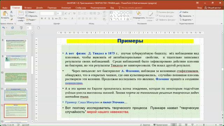Click the Экспресс-стили quick styles icon
Screen dimensions: 224x126
click(x=150, y=14)
